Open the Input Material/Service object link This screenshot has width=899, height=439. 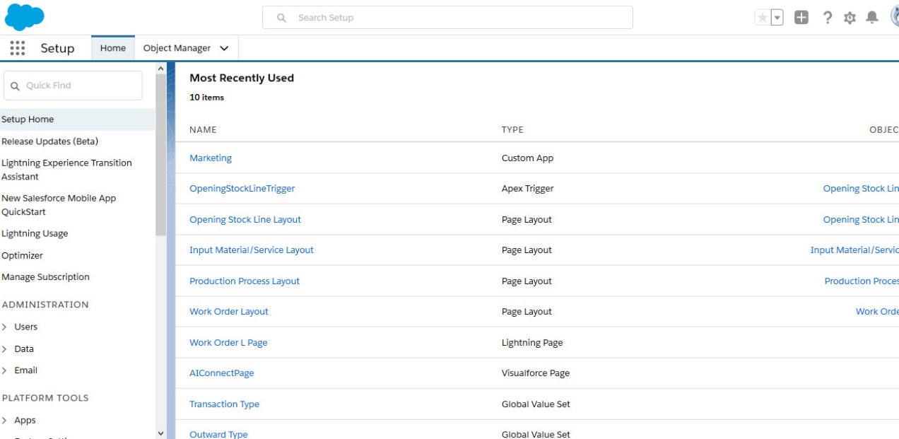coord(854,250)
